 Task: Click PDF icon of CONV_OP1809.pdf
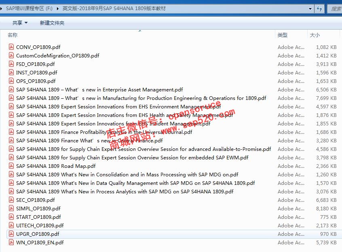(11, 47)
